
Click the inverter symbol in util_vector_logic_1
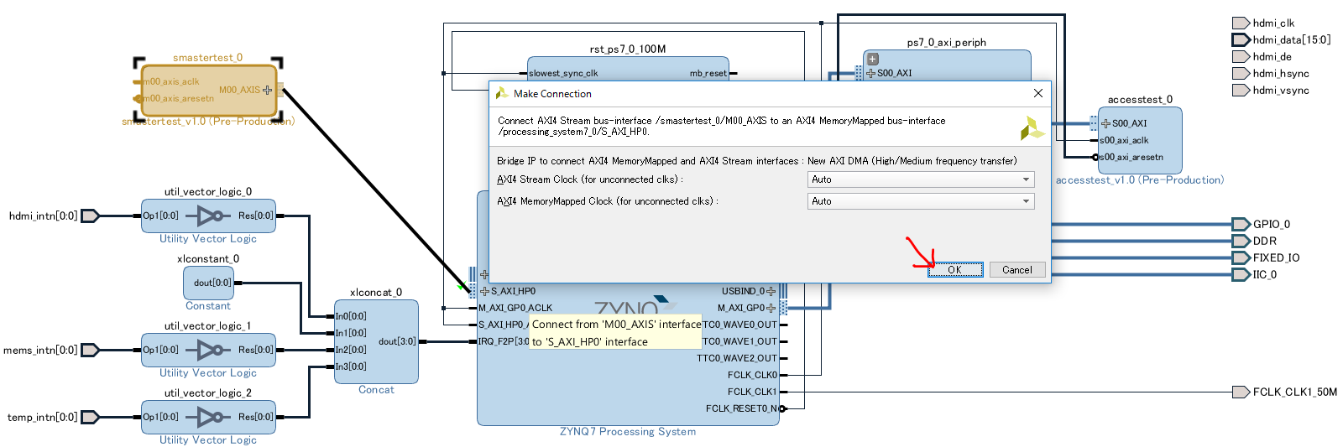[x=207, y=350]
